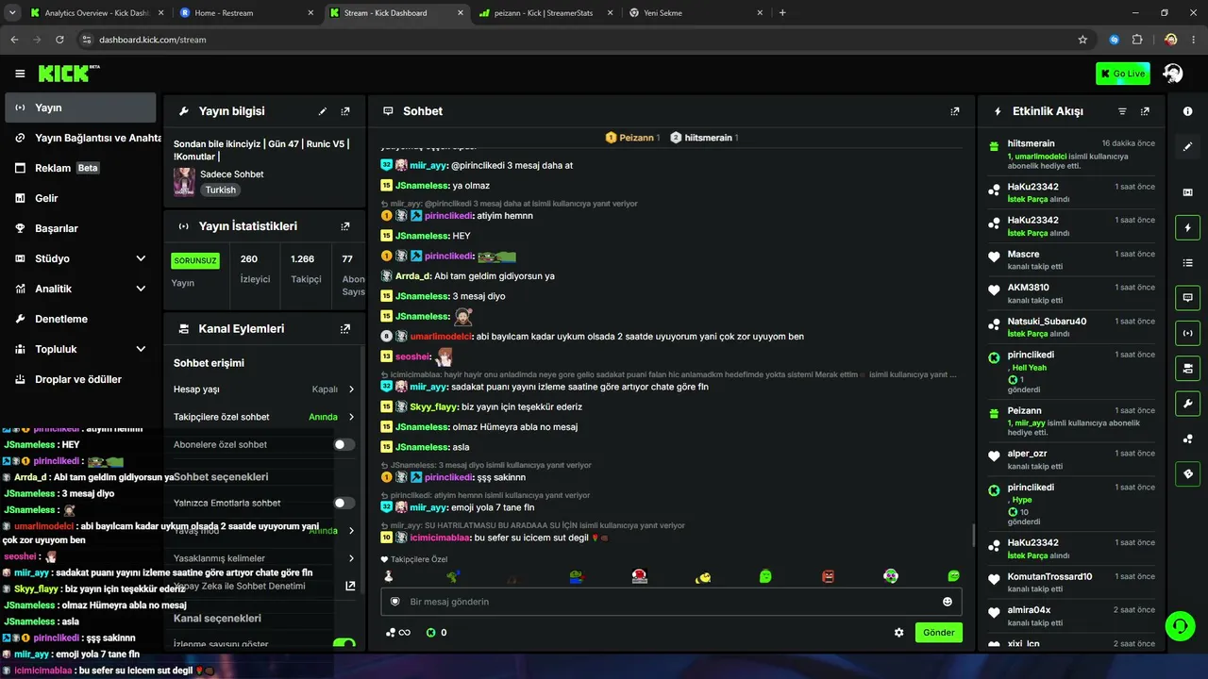Image resolution: width=1208 pixels, height=679 pixels.
Task: Click the green support headset button
Action: tap(1180, 625)
